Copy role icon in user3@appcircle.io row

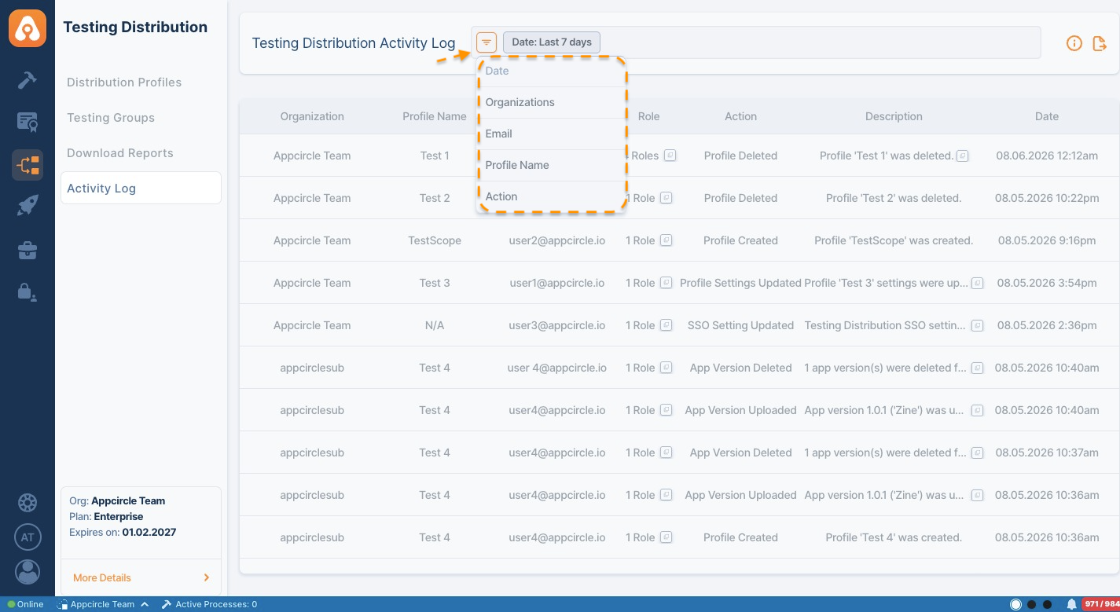(x=666, y=325)
